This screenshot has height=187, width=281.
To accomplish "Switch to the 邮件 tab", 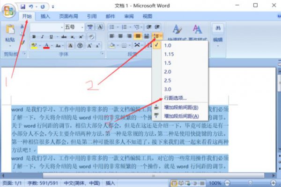I will coord(110,16).
